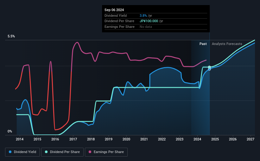Click the 2022 x-axis label

tap(162, 139)
